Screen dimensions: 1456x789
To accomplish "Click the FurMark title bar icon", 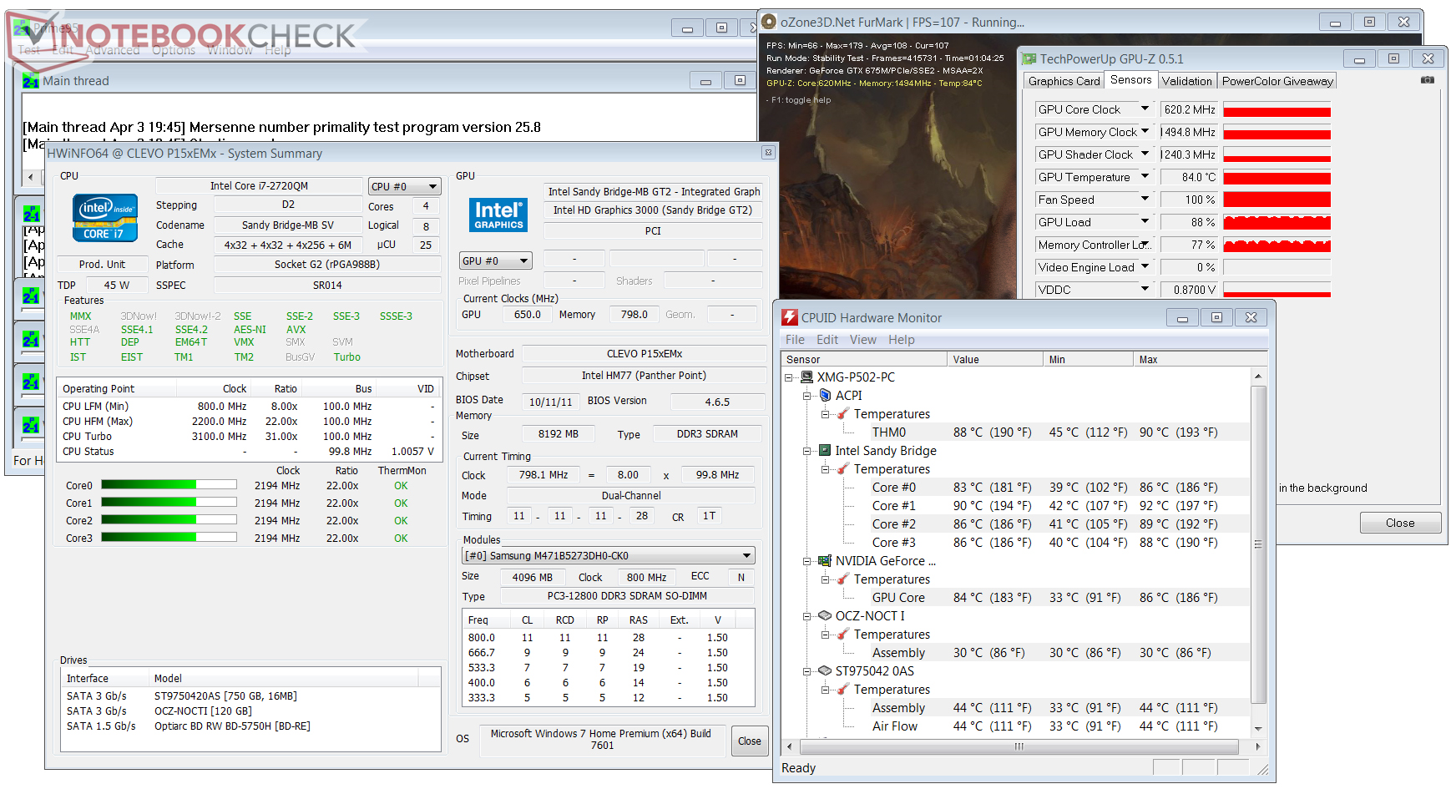I will tap(769, 22).
